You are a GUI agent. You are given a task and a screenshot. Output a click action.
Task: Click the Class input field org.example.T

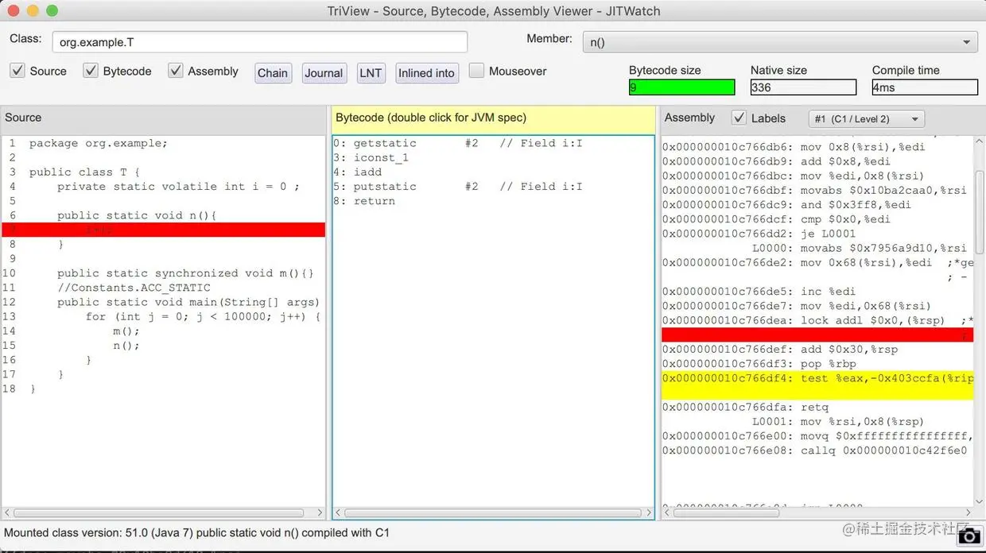pyautogui.click(x=260, y=42)
